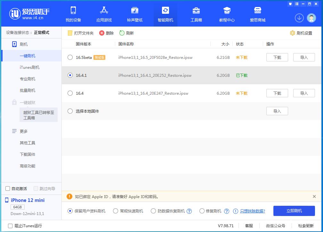
Task: Open the 我的设备 device icon
Action: point(73,11)
